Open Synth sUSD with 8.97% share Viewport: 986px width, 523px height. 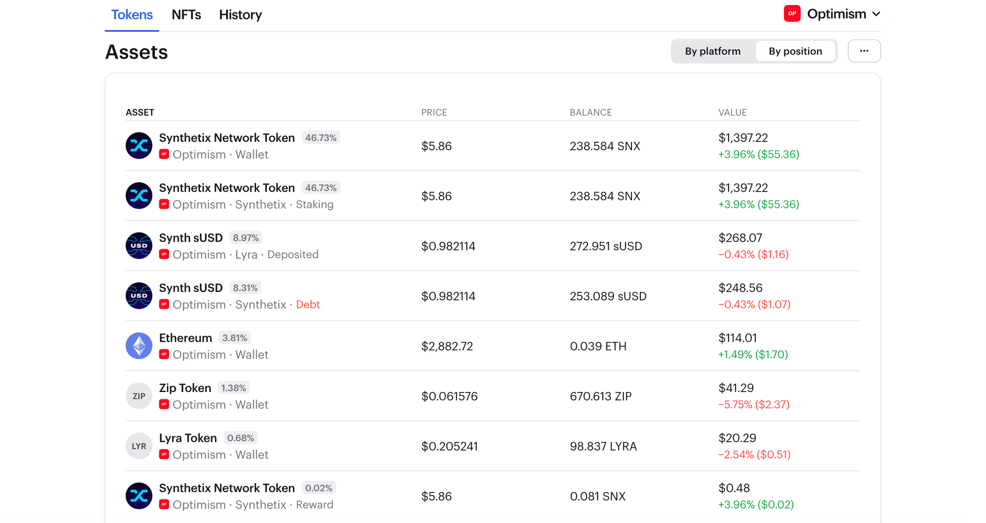191,238
